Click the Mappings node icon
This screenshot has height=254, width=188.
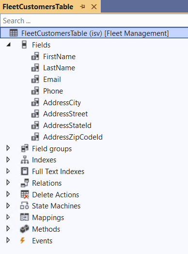(25, 217)
